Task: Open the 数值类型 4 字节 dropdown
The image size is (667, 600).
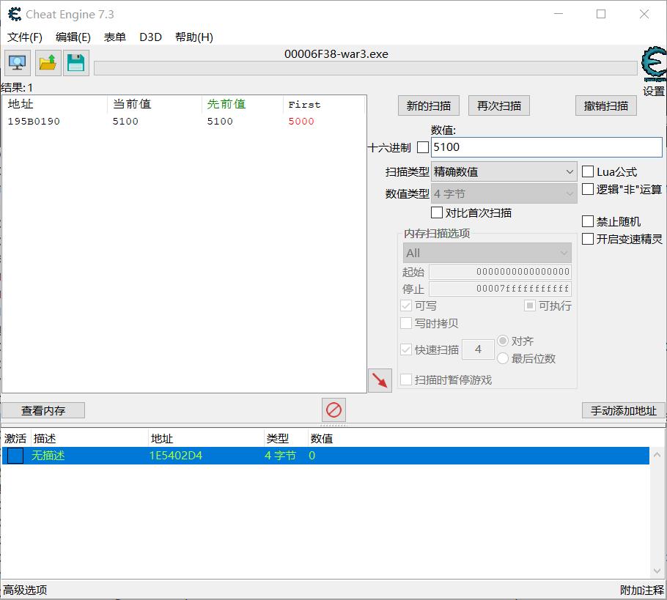Action: click(x=504, y=193)
